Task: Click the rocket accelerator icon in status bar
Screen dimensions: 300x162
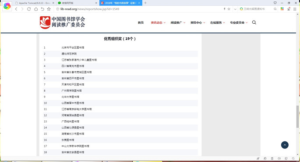Action: coord(258,158)
